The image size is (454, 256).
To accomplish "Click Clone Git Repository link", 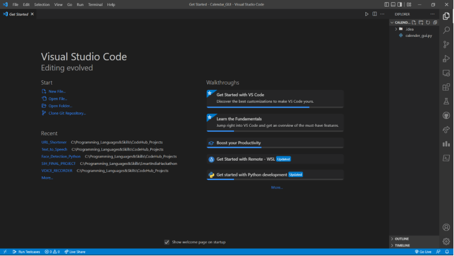I will [x=67, y=113].
